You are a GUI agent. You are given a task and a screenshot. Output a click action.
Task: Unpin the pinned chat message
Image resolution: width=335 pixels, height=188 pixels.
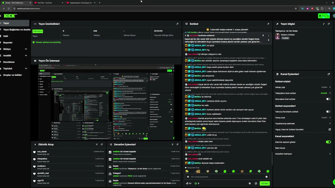click(x=263, y=36)
